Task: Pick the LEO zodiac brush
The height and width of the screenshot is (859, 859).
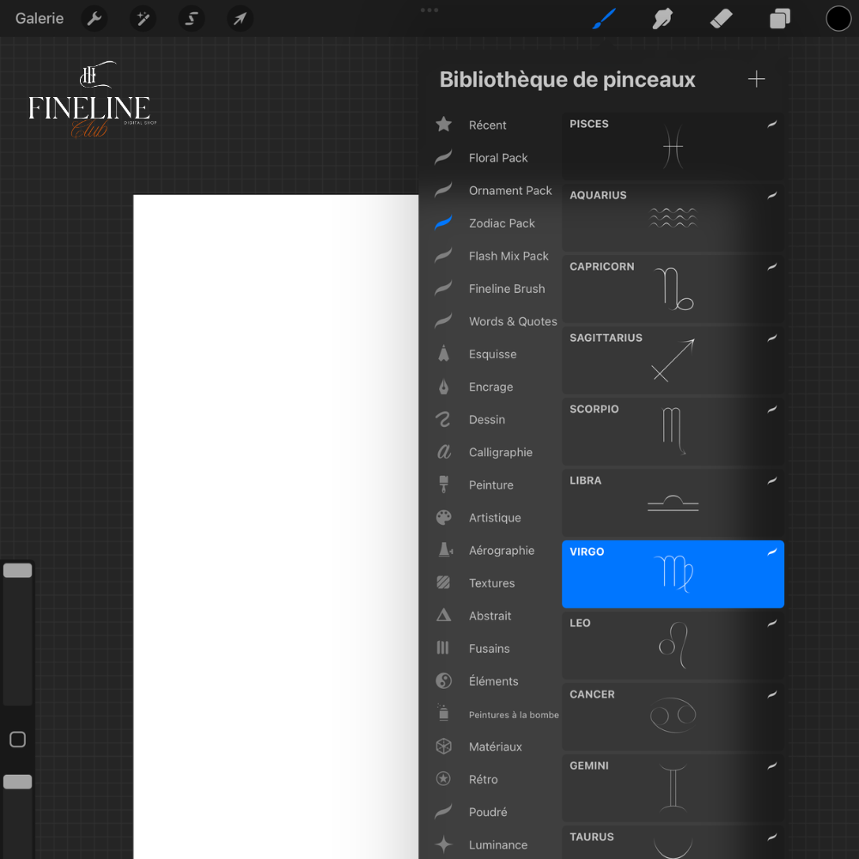Action: pos(673,645)
